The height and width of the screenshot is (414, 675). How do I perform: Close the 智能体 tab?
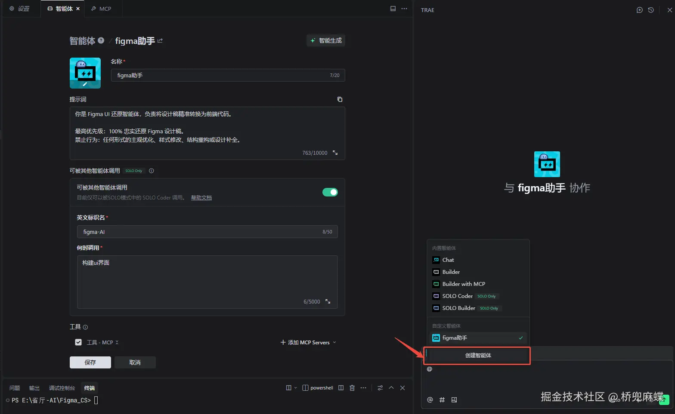point(78,9)
